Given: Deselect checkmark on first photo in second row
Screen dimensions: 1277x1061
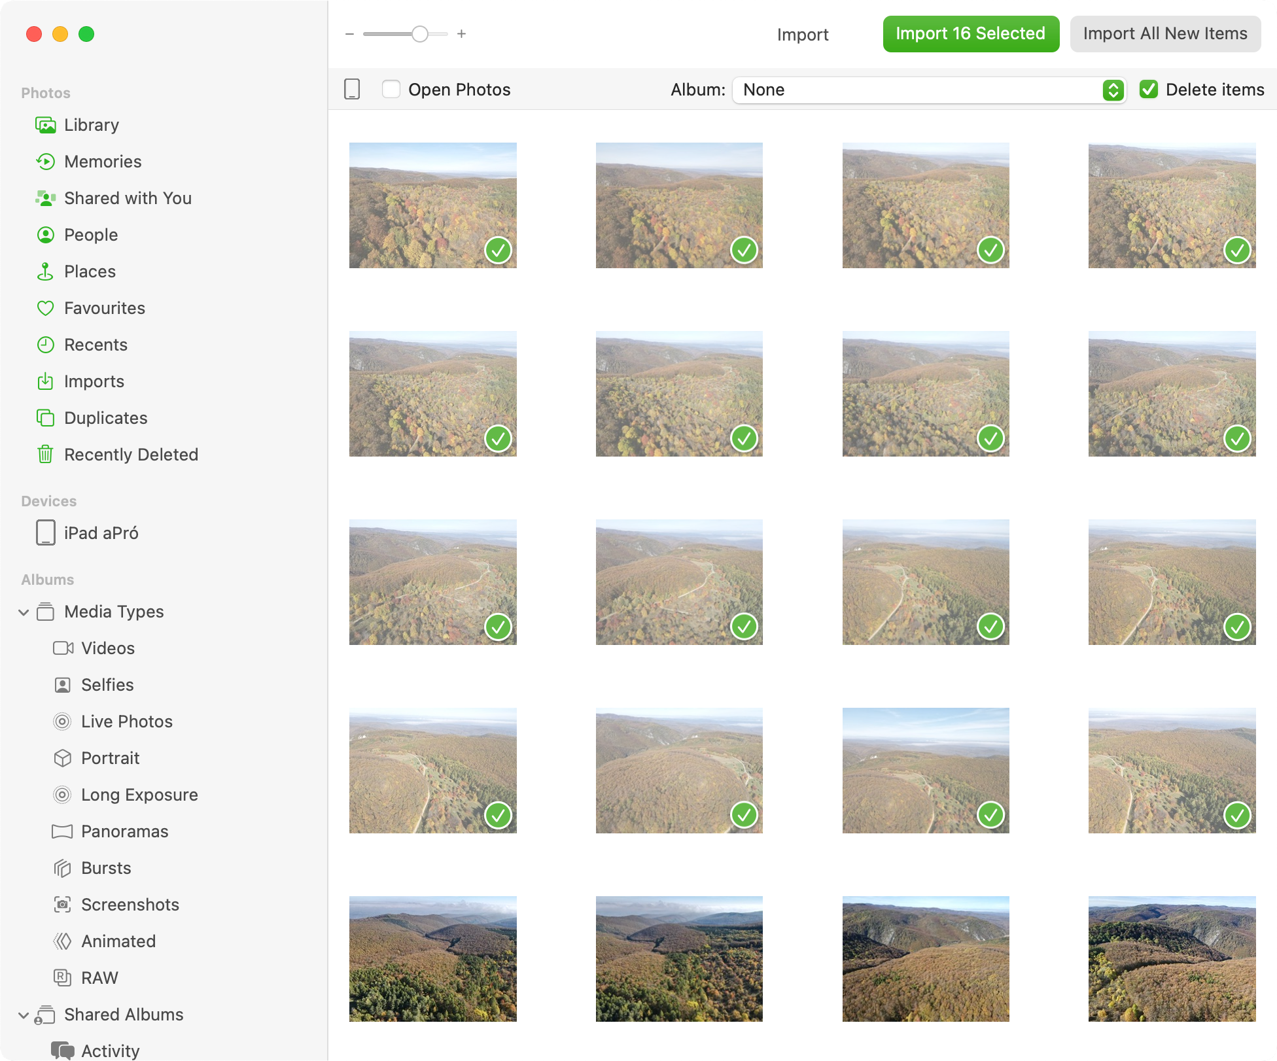Looking at the screenshot, I should coord(498,438).
